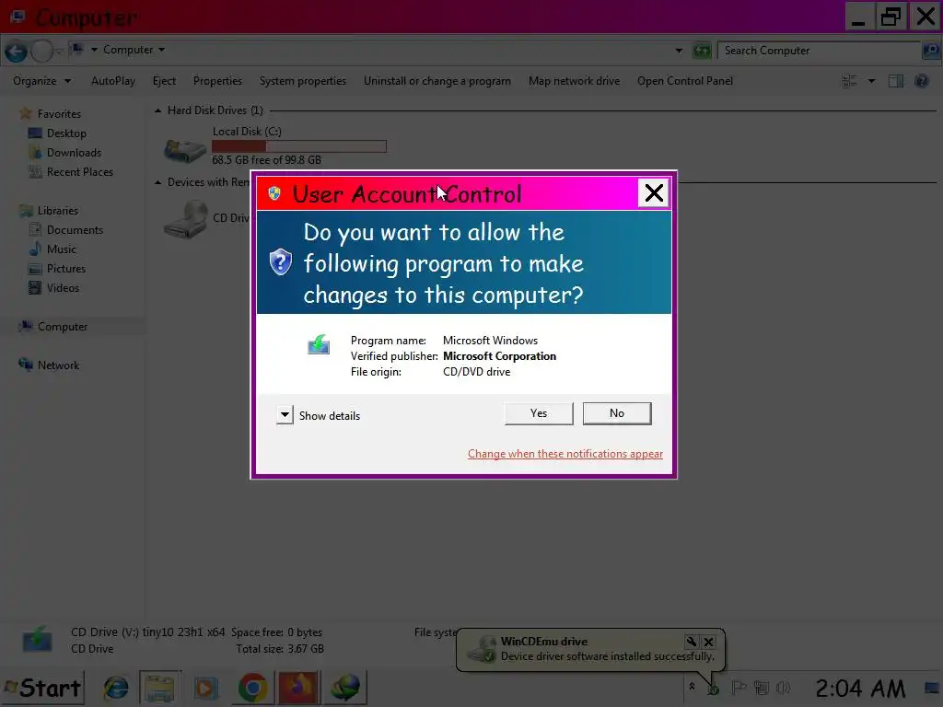Click Eject in the toolbar
943x707 pixels.
(x=164, y=81)
